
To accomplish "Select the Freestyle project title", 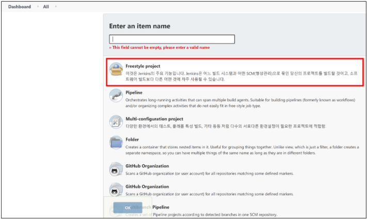I will coord(143,66).
